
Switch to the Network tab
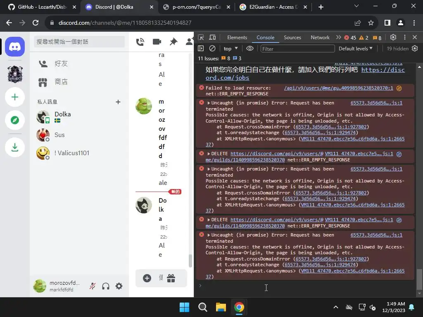click(320, 38)
